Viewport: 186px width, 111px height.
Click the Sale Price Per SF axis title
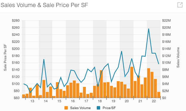click(x=5, y=58)
